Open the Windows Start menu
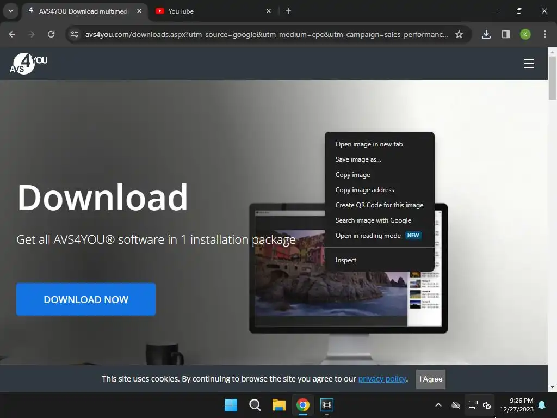 [231, 405]
